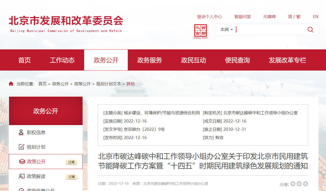Screen dimensions: 326x191
Task: Click the home icon in the breadcrumb
Action: 11,83
